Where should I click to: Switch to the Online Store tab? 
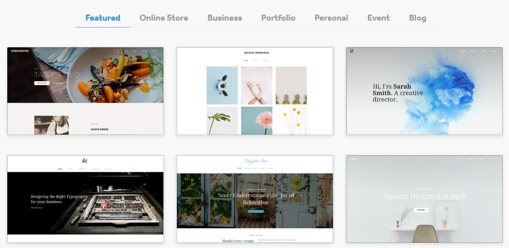click(164, 18)
